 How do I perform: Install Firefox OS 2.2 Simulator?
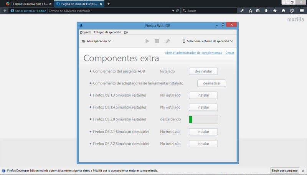pyautogui.click(x=203, y=144)
